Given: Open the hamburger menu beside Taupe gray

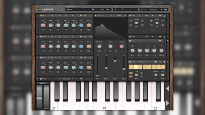Looking at the screenshot, I should click(x=165, y=10).
